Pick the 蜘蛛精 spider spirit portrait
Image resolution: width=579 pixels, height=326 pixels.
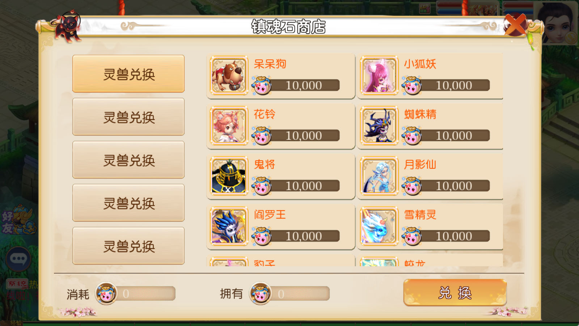[x=379, y=126]
